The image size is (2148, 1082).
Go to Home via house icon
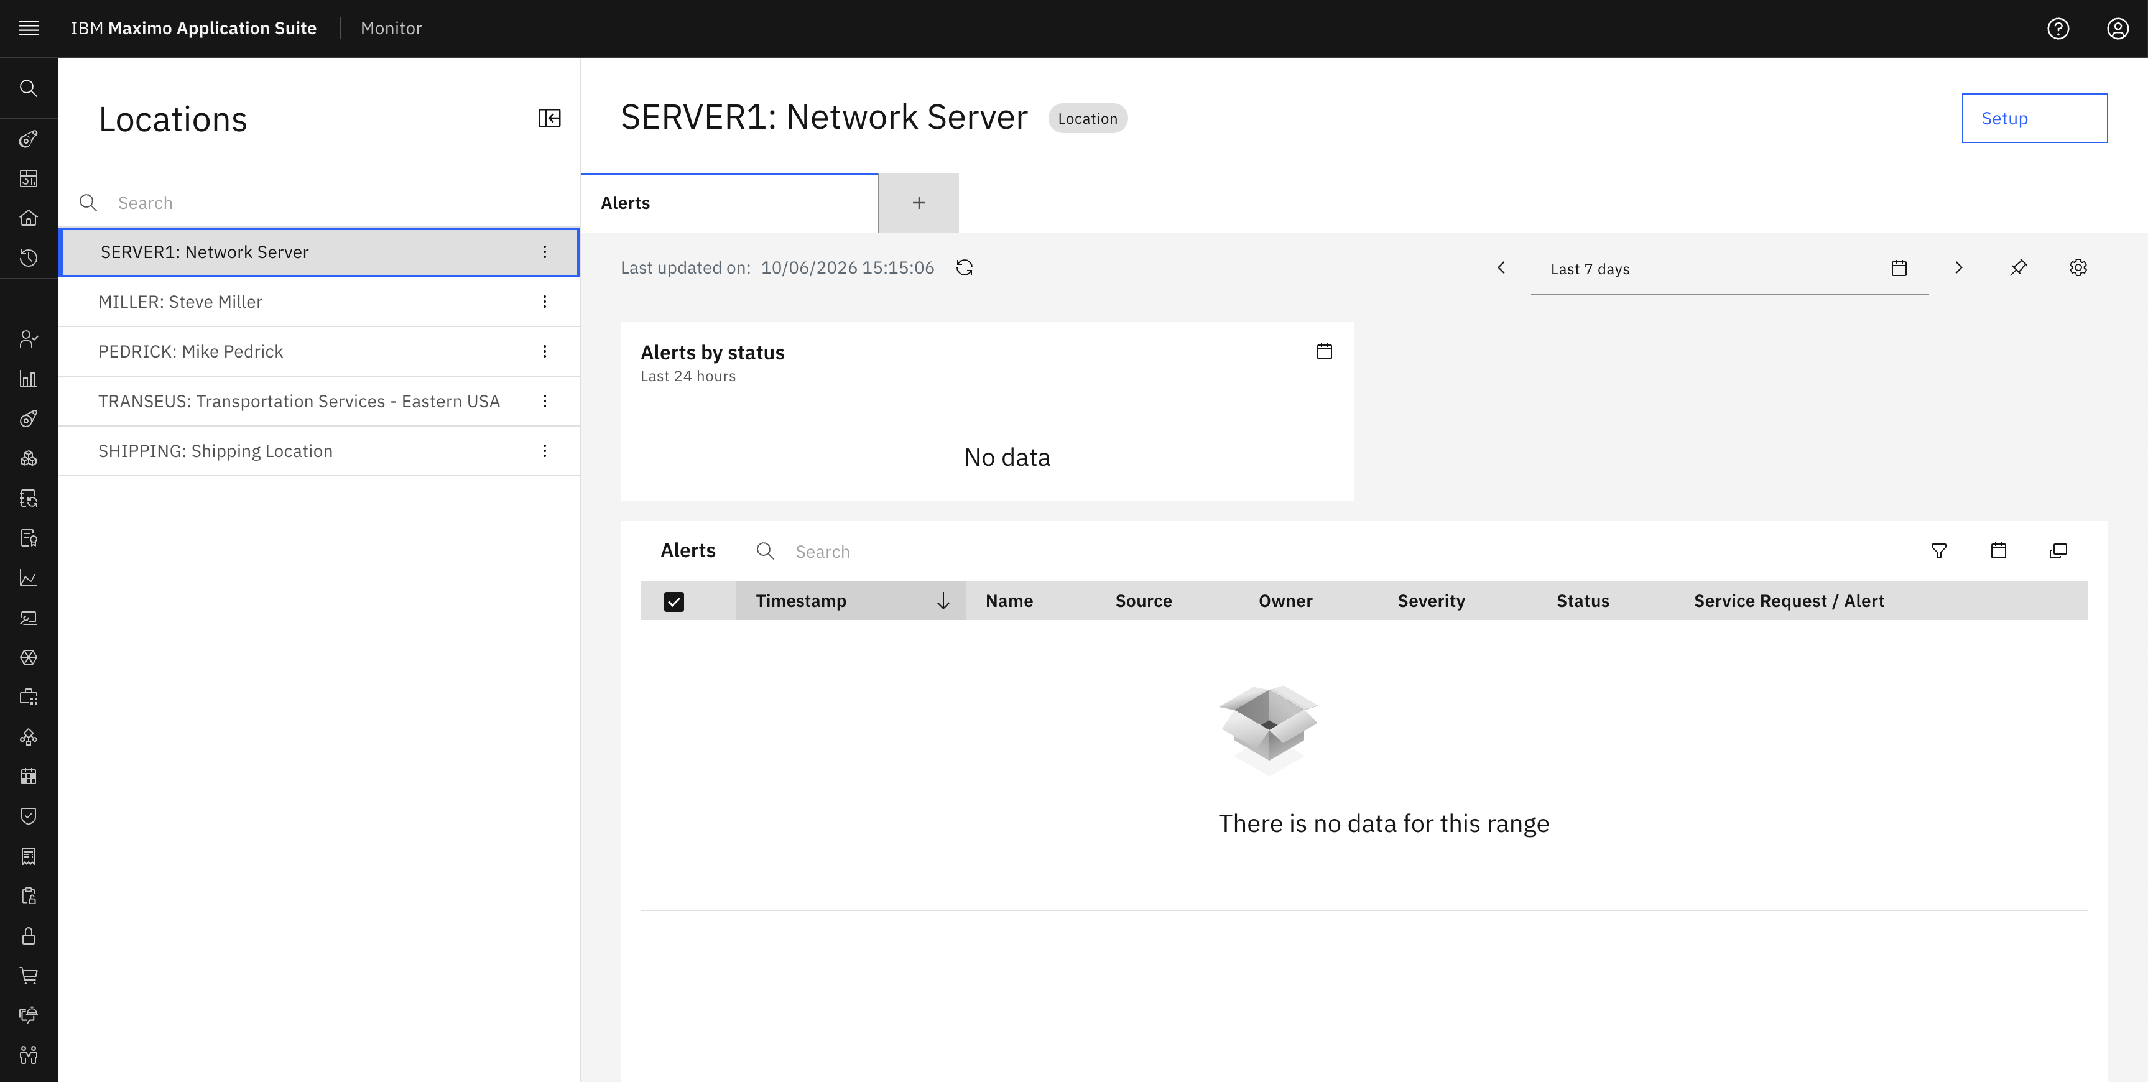(29, 218)
